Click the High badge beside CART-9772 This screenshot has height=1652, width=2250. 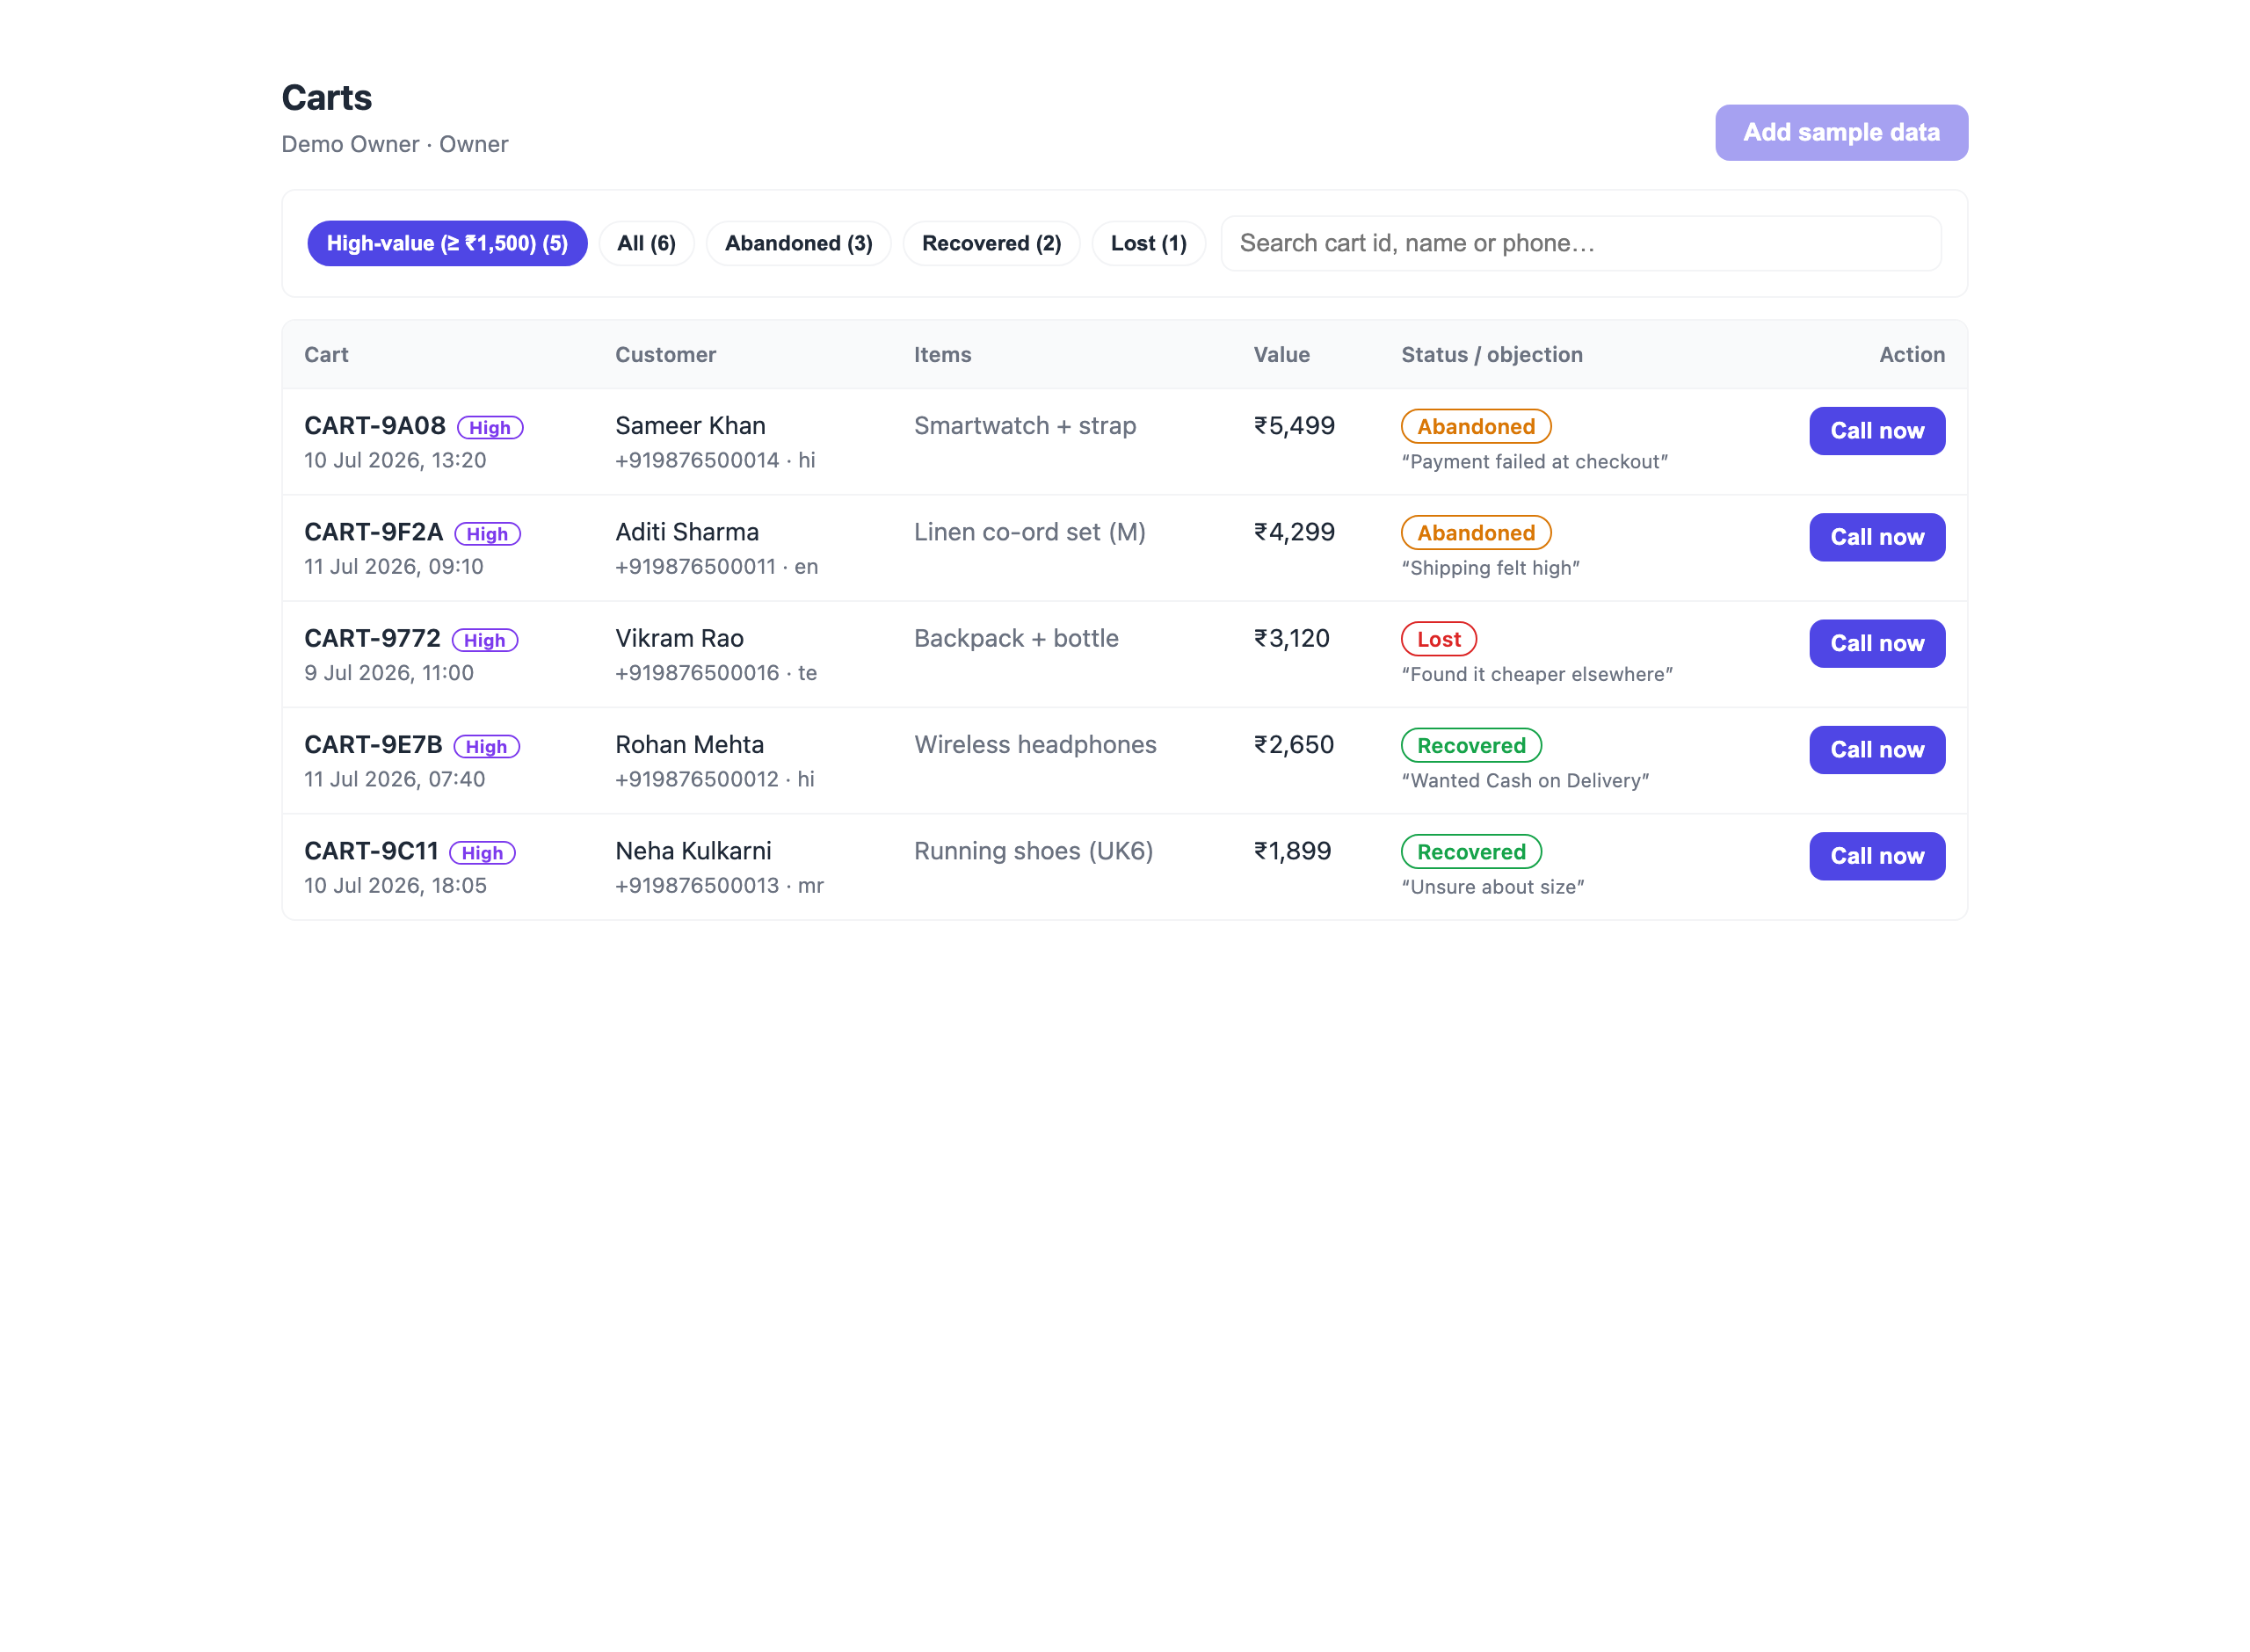[x=485, y=640]
